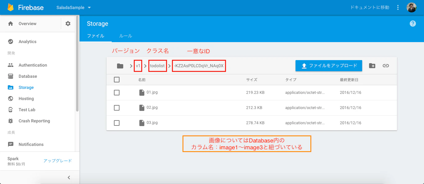Image resolution: width=424 pixels, height=184 pixels.
Task: Collapse the sidebar with the chevron
Action: click(x=69, y=177)
